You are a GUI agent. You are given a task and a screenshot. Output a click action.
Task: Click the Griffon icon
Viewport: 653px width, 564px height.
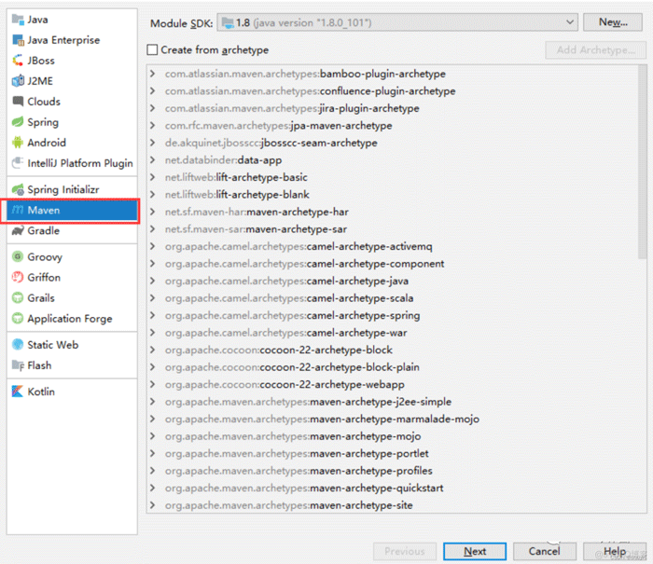pos(18,277)
